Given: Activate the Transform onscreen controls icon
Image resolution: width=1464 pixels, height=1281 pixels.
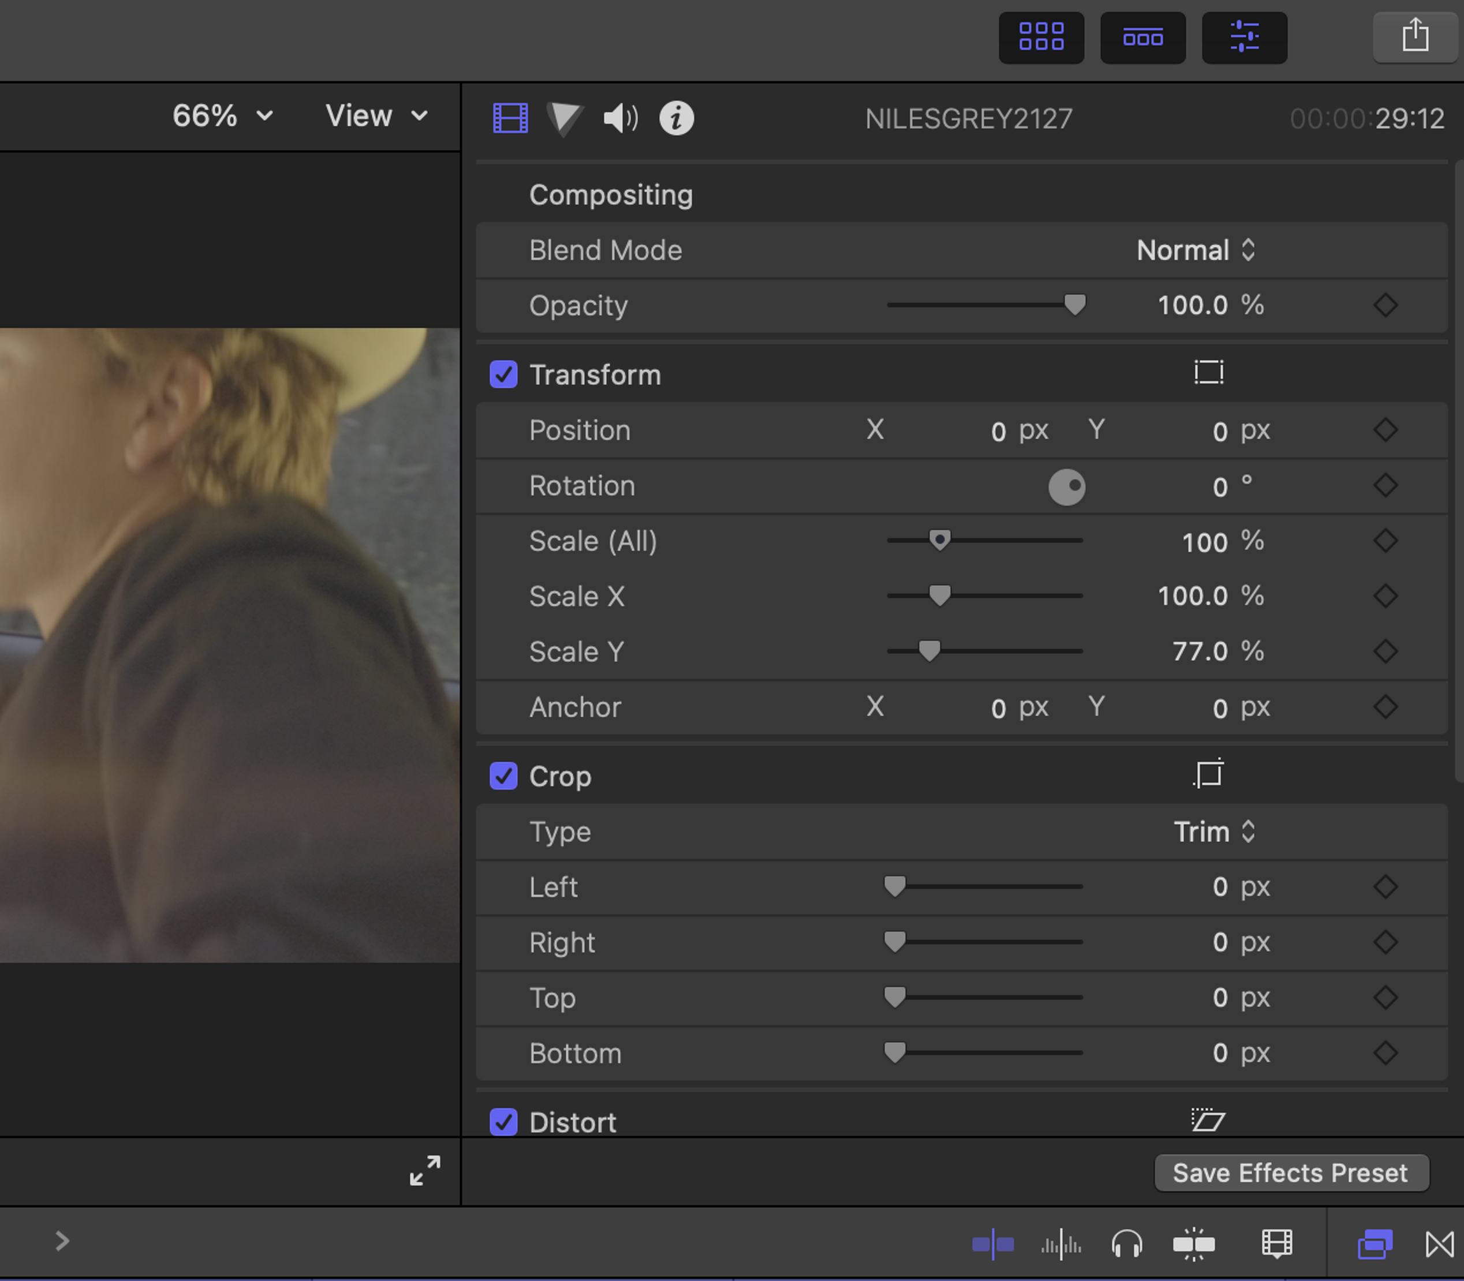Looking at the screenshot, I should [1208, 372].
